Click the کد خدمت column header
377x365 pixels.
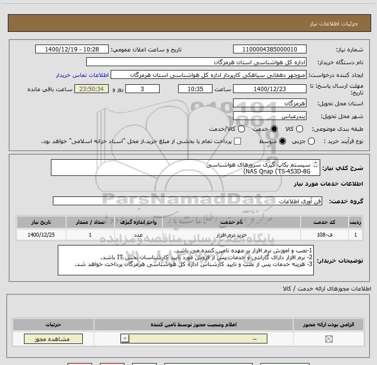point(324,222)
